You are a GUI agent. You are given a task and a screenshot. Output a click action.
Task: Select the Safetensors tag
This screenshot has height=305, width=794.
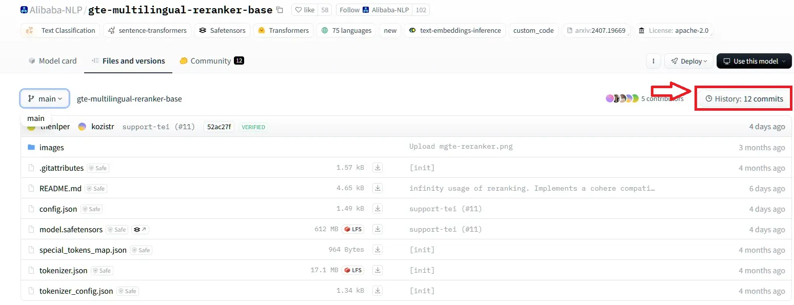(222, 30)
